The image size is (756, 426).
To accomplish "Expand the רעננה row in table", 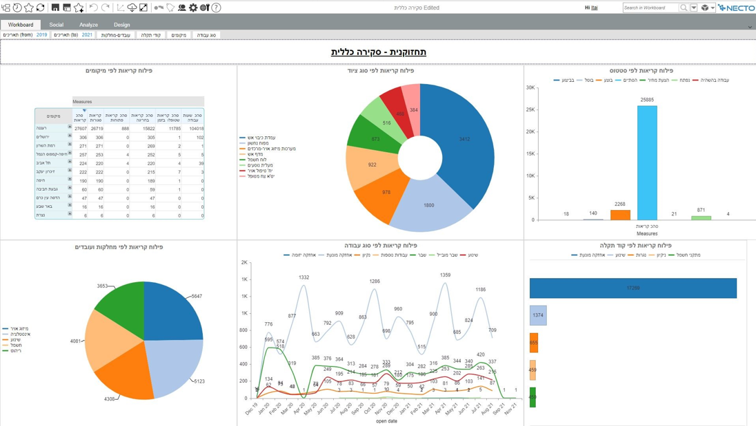I will 70,127.
